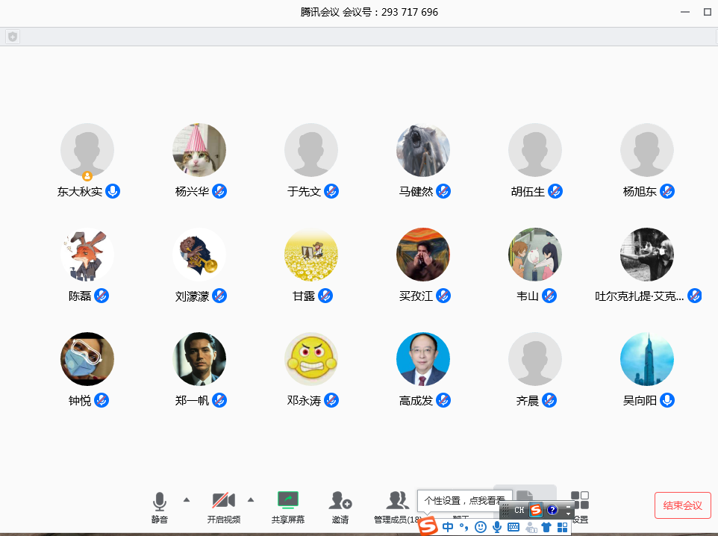Click the shield security icon at top left
718x536 pixels.
13,37
